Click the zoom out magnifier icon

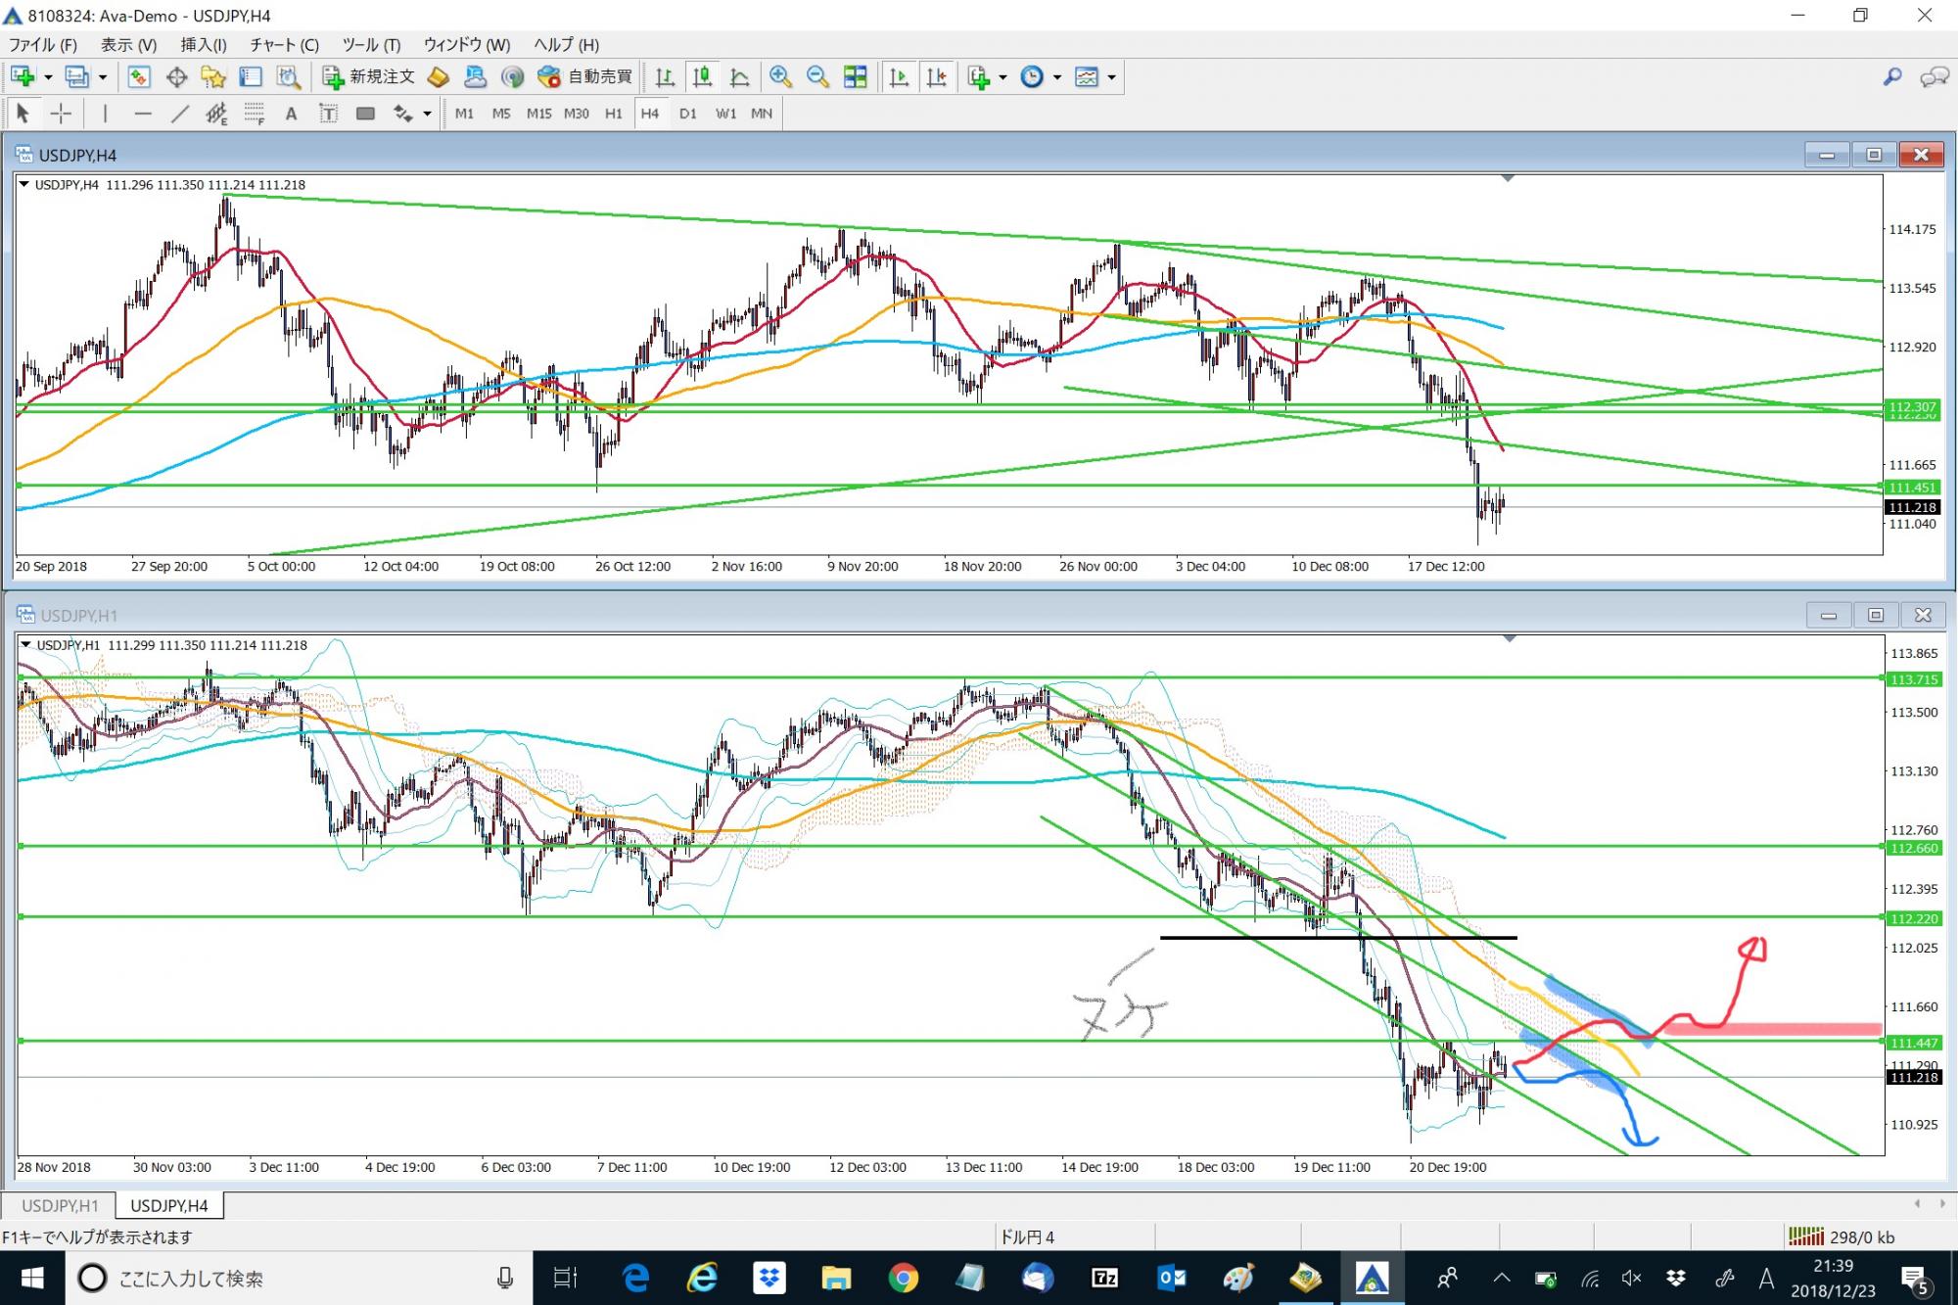[817, 76]
